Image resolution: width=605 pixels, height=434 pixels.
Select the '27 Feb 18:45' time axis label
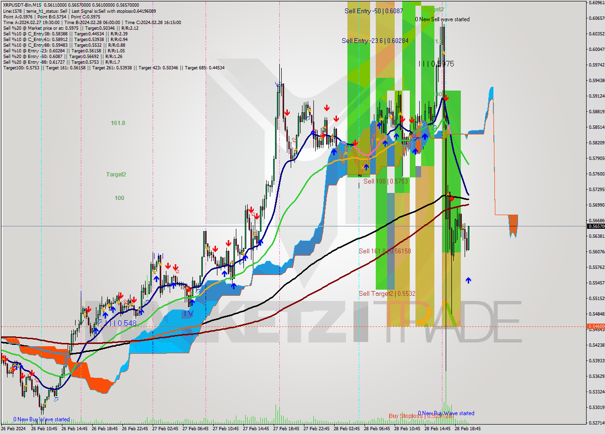click(x=286, y=429)
